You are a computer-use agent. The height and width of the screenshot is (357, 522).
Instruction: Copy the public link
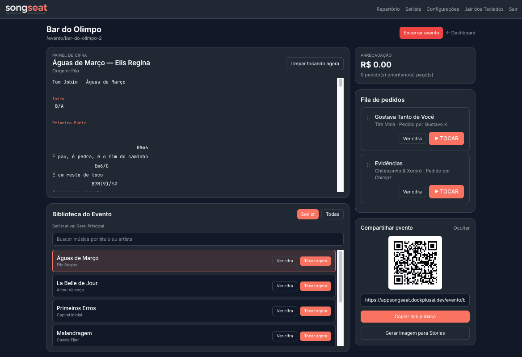click(415, 316)
